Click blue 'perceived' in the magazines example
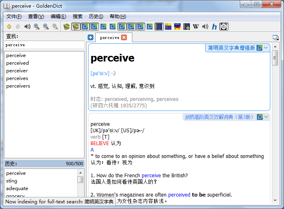This screenshot has width=284, height=209. pyautogui.click(x=179, y=195)
